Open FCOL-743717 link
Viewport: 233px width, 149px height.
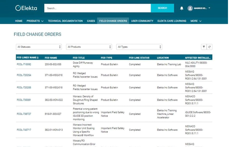tap(24, 130)
